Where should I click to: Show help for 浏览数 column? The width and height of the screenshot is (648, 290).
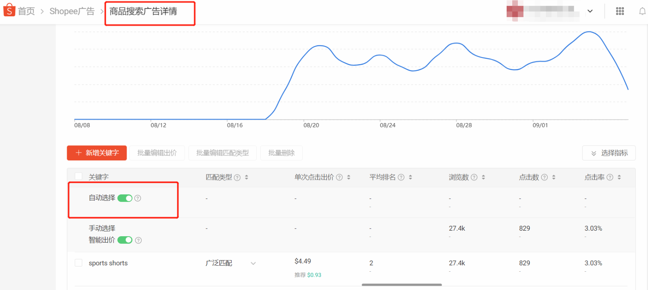coord(474,177)
